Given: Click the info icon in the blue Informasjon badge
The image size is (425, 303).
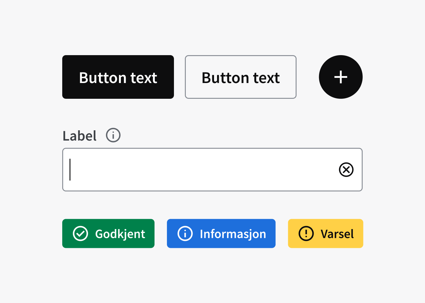Looking at the screenshot, I should (x=185, y=234).
